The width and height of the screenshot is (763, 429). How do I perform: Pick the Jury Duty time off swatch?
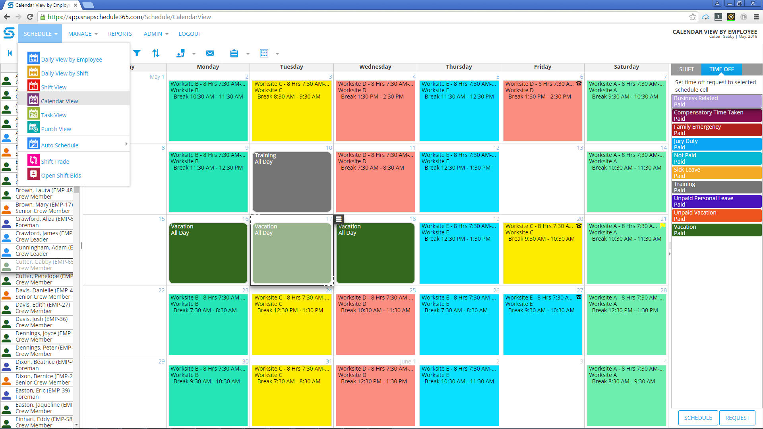[716, 144]
